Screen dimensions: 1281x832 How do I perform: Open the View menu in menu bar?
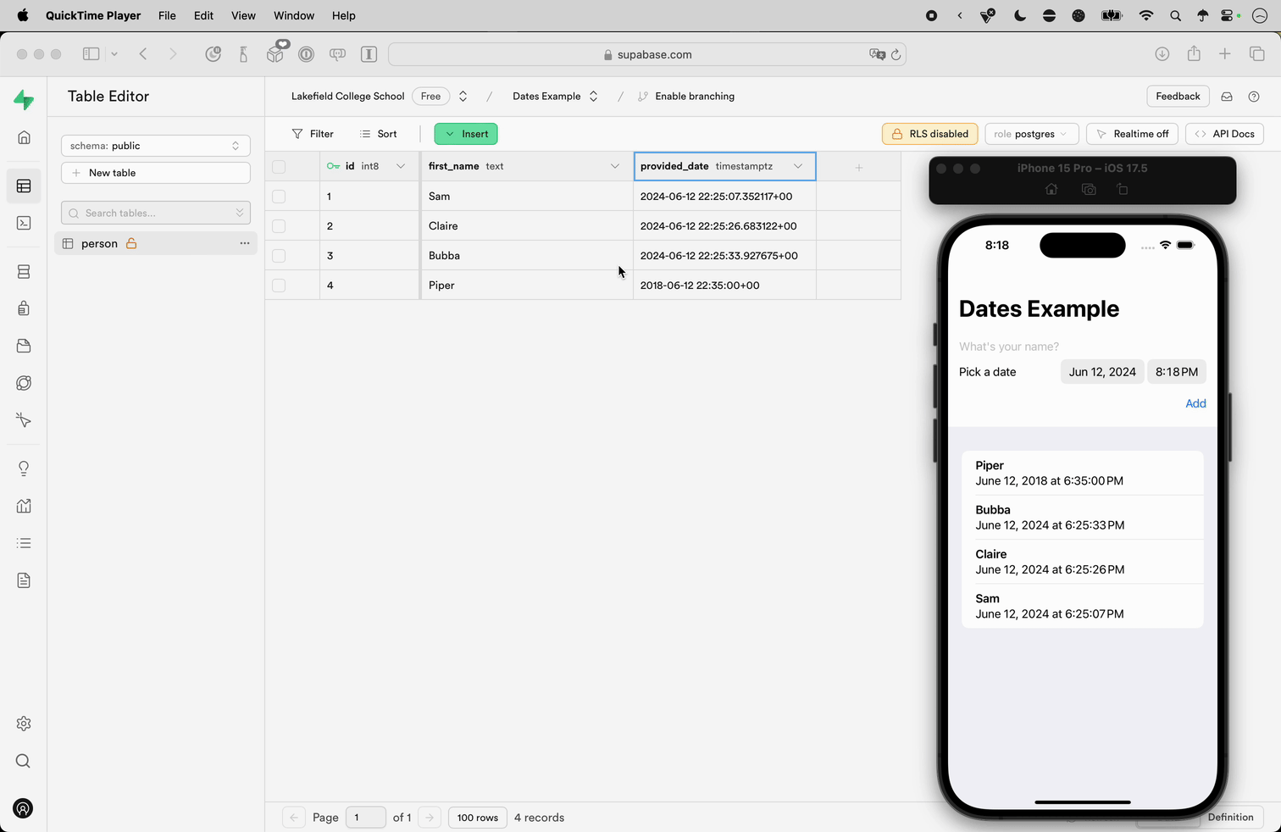coord(243,15)
